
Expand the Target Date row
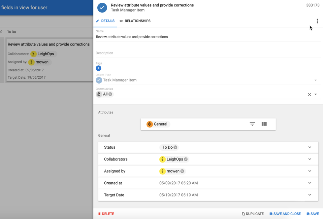(310, 195)
